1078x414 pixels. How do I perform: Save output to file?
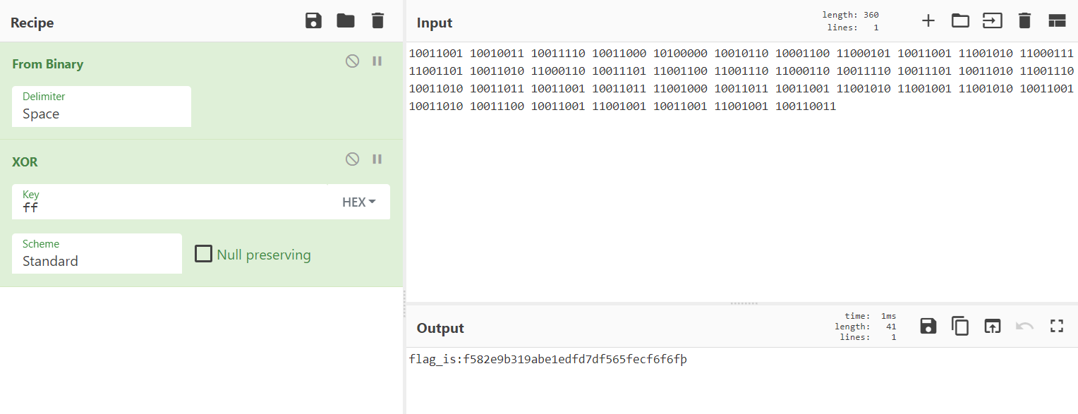point(928,326)
